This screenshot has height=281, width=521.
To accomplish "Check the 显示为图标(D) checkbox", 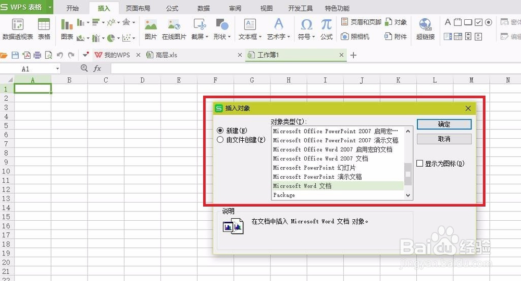I will [419, 164].
